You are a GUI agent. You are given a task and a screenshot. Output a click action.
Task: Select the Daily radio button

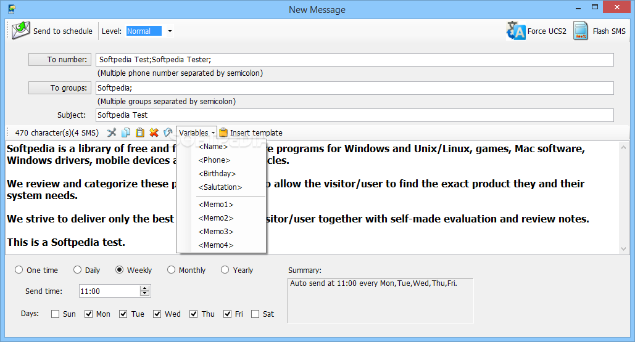77,270
